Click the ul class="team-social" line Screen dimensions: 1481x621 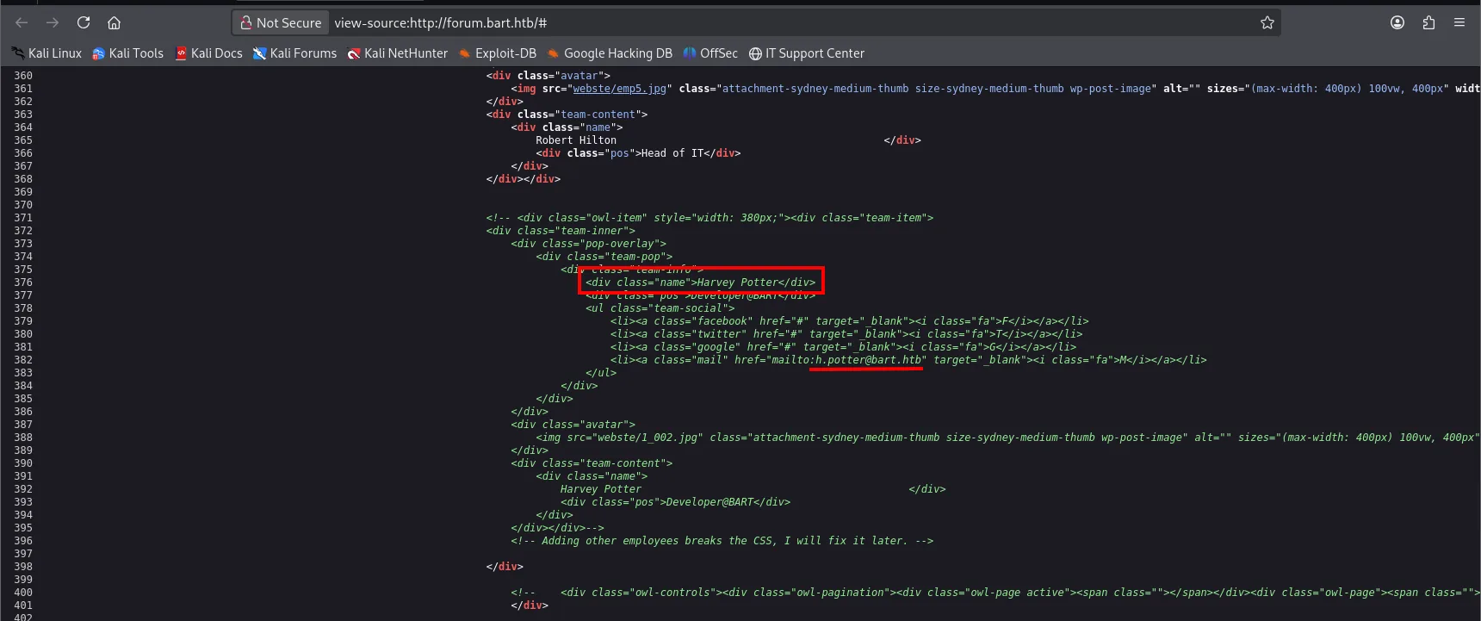point(660,308)
